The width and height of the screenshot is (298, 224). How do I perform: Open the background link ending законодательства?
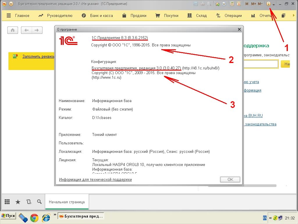260,124
